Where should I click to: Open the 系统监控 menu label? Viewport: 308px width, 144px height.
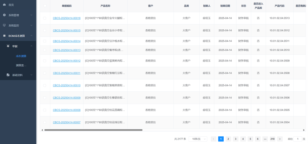13,25
